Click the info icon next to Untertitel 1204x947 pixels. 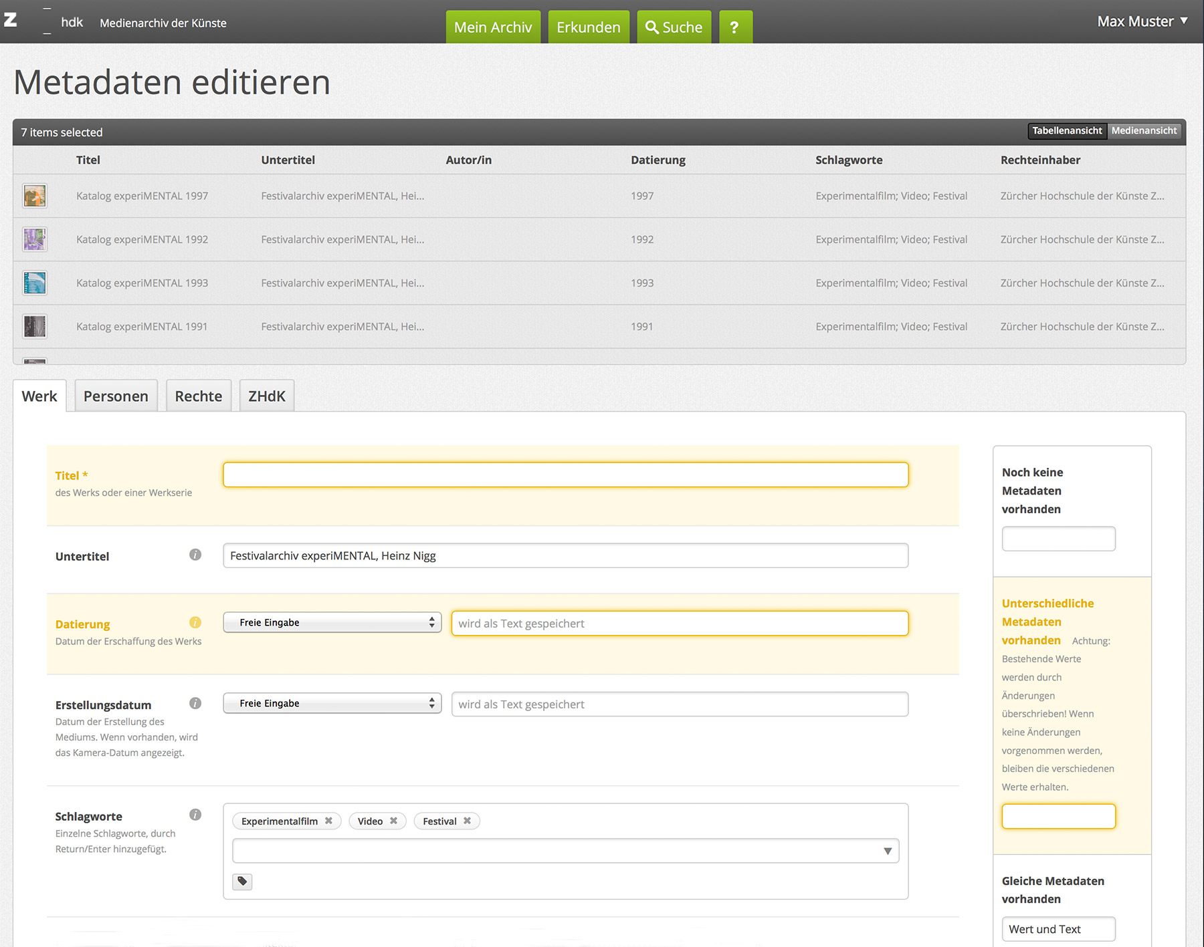coord(195,555)
